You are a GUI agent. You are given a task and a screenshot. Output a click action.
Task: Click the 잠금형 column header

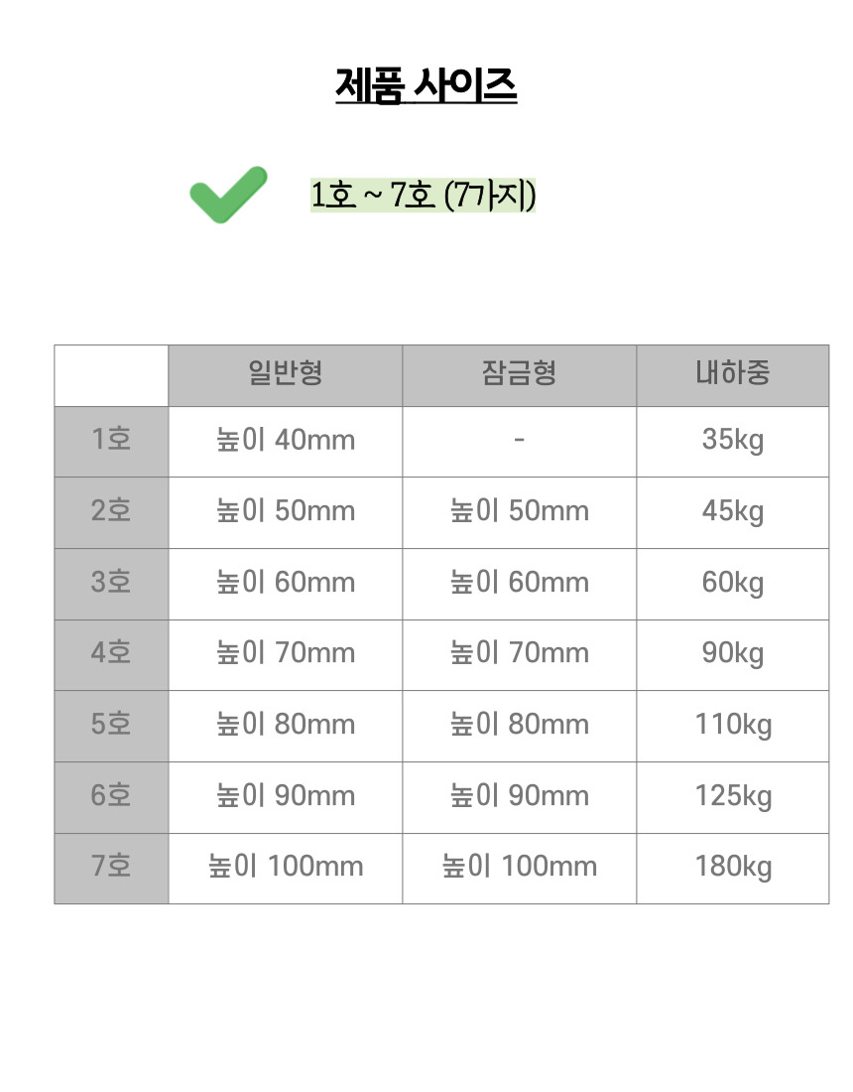519,374
